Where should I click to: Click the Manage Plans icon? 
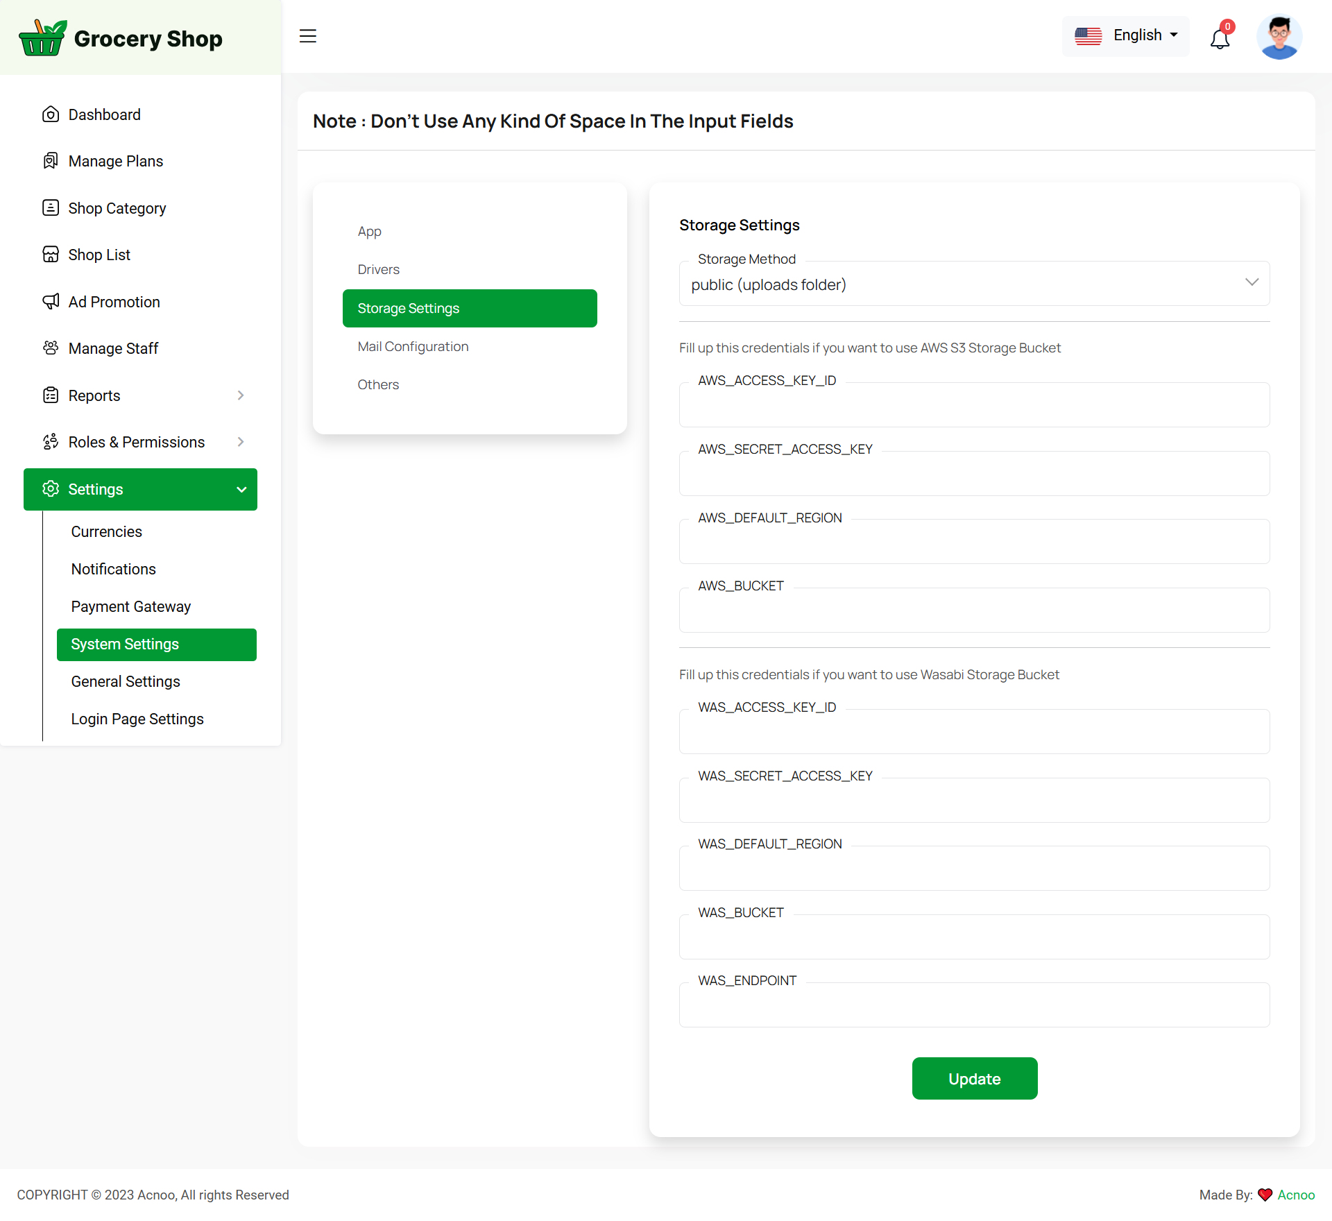point(51,161)
